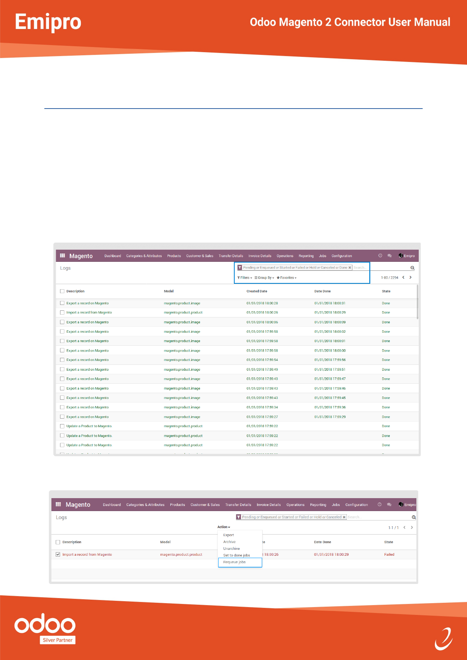
Task: Open 'Transfer Details' menu in lower screenshot
Action: click(238, 505)
